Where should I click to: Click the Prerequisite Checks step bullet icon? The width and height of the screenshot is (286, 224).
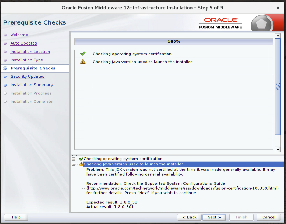tap(5, 68)
